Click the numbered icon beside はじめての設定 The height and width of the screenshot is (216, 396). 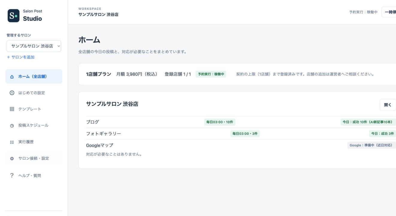12,93
